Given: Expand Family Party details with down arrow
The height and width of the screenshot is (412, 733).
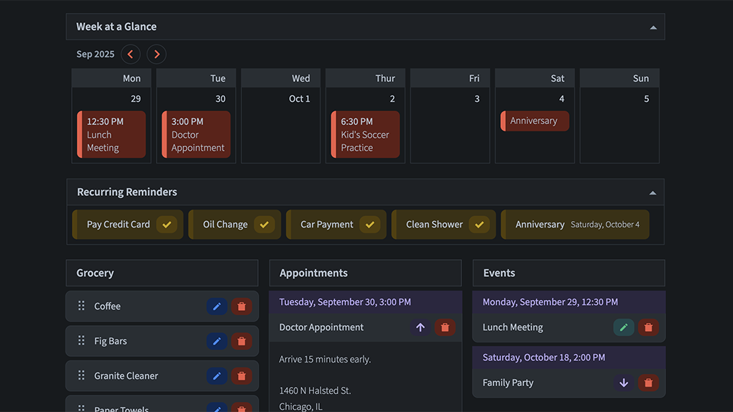Looking at the screenshot, I should pyautogui.click(x=623, y=383).
